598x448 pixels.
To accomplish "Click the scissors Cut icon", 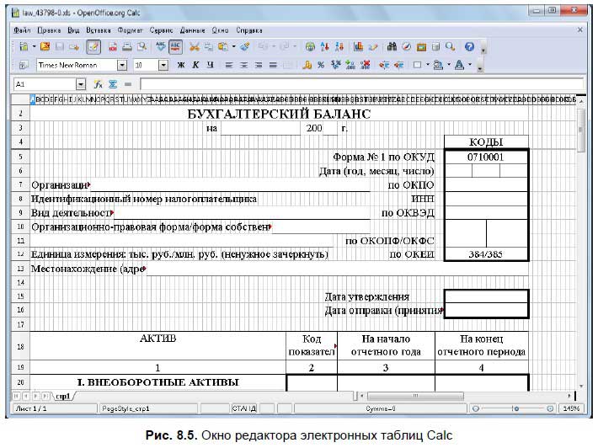I will [x=195, y=47].
